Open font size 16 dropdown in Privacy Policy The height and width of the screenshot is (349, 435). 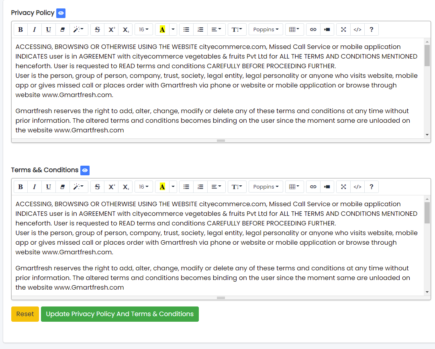(144, 30)
